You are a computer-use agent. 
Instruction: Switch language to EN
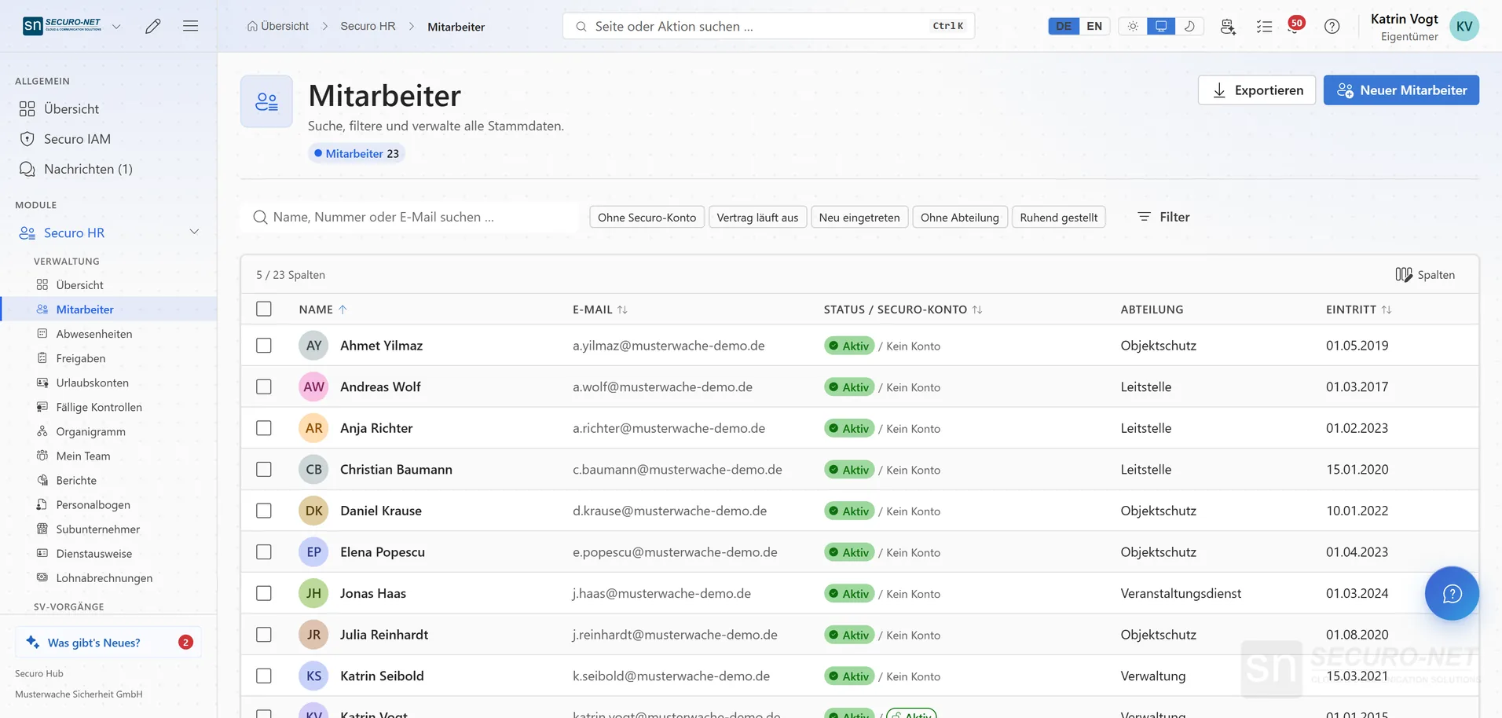click(1094, 26)
